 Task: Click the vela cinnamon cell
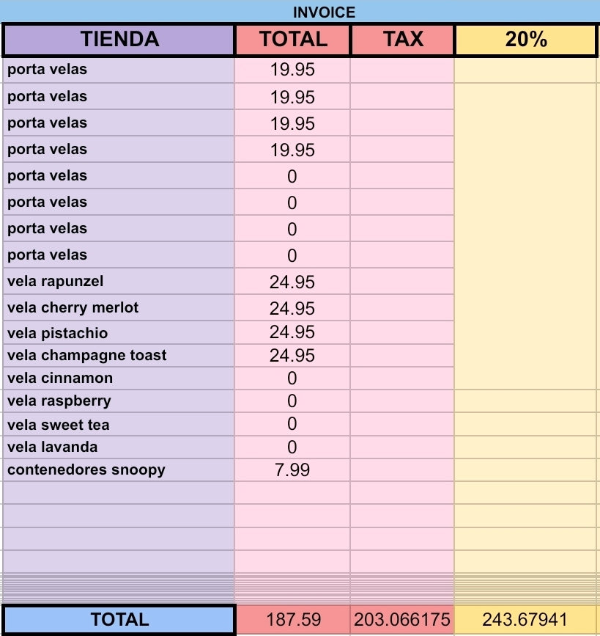pos(119,378)
